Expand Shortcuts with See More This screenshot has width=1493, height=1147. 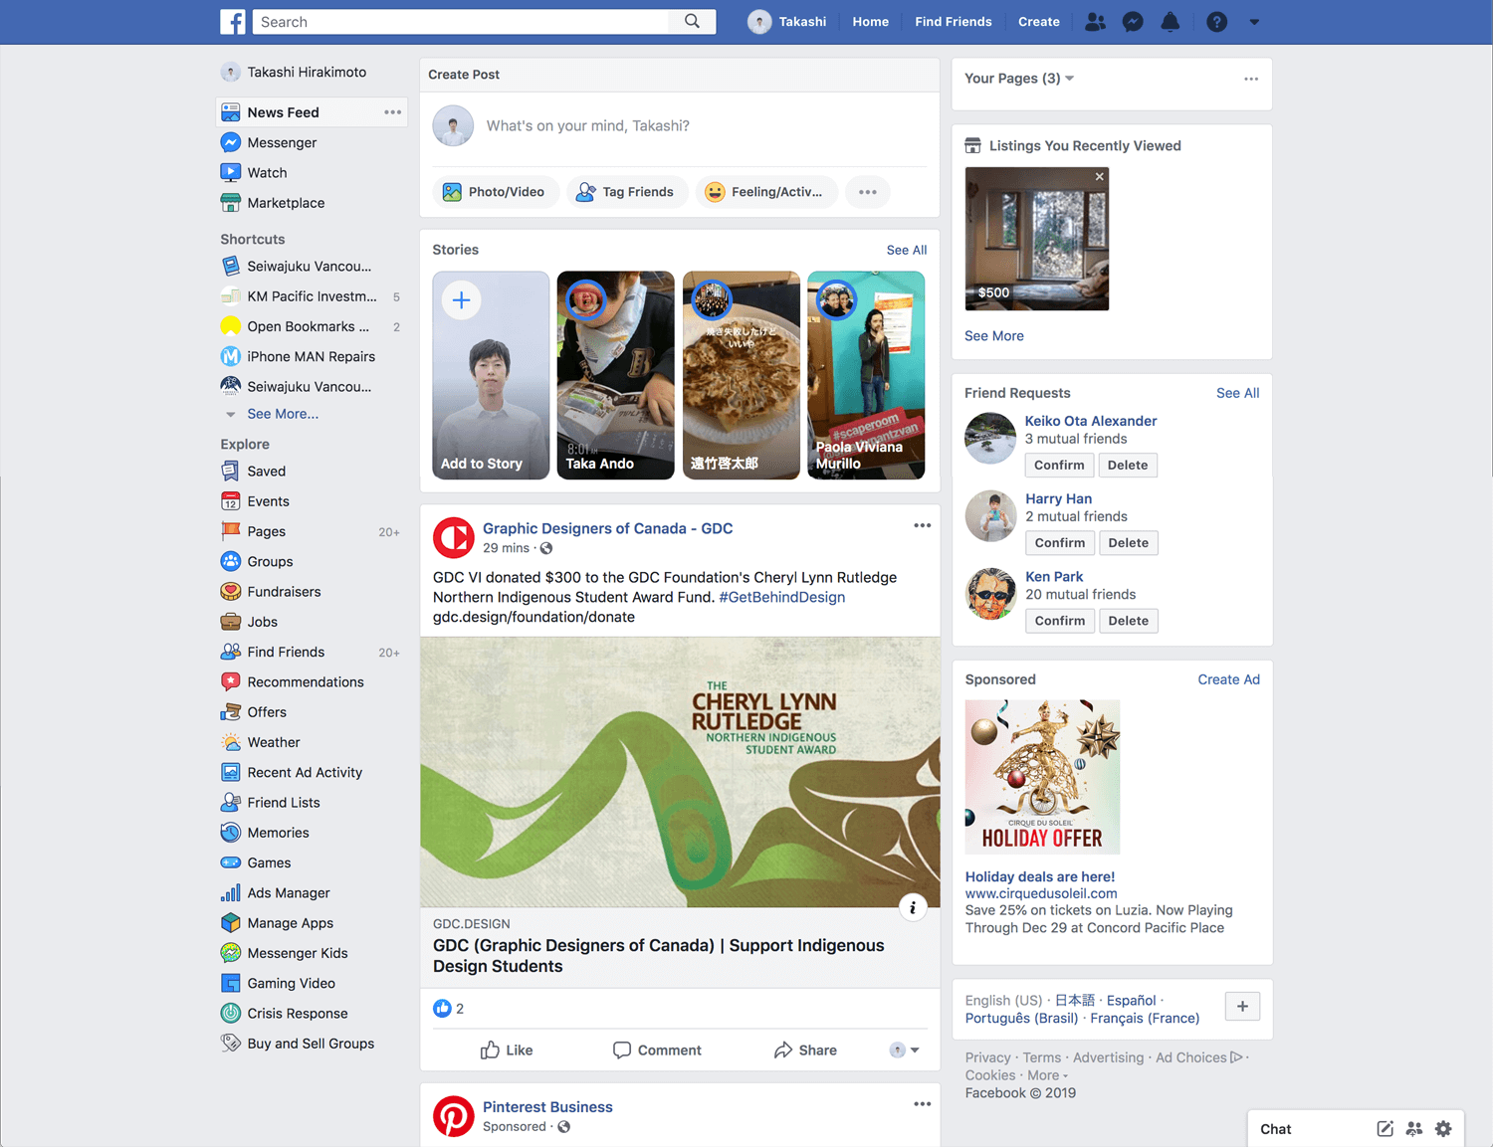[x=283, y=414]
